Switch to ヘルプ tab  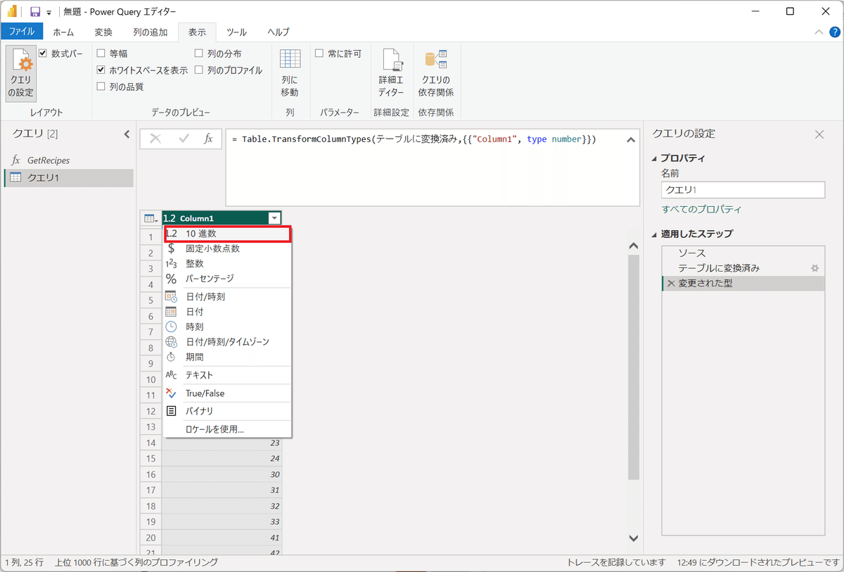pos(278,32)
